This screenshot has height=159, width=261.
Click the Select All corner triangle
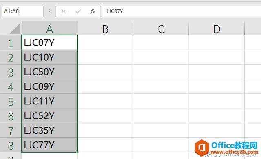15,29
